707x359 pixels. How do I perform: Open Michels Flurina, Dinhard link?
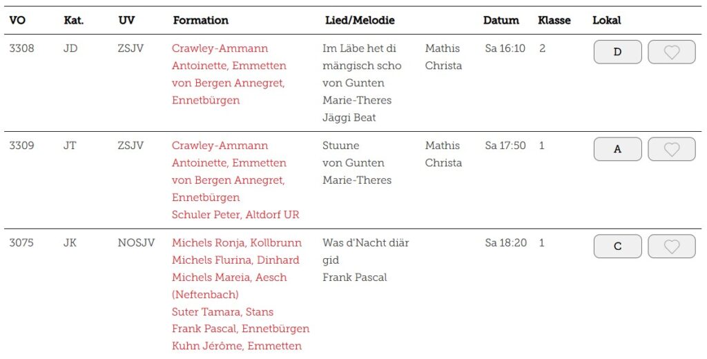pos(235,260)
